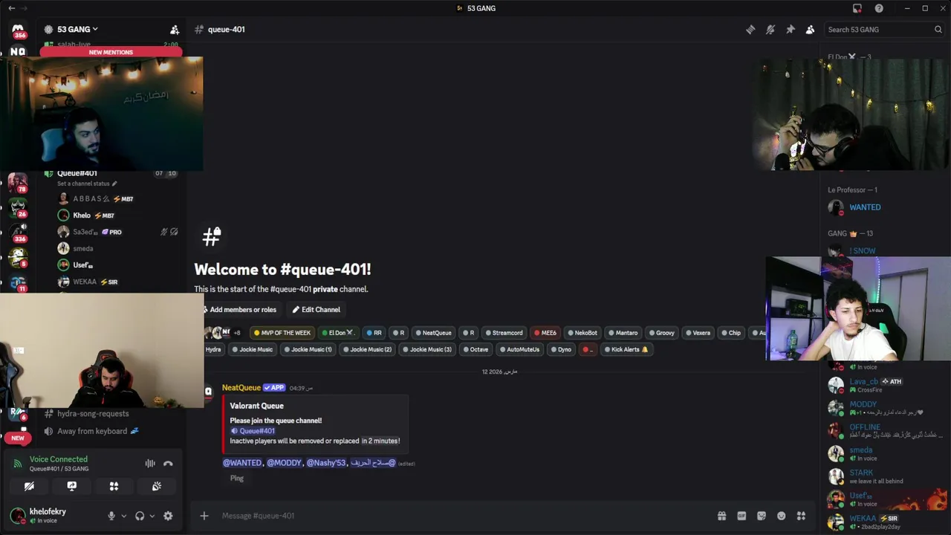Click WEKAA in the voice participants
The height and width of the screenshot is (535, 951).
tap(85, 282)
